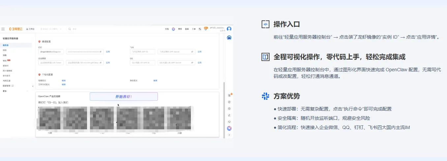
Task: Click the blue dotted icon beside 方案优势
Action: coord(265,96)
